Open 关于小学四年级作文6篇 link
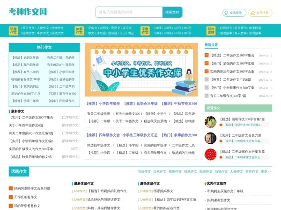 point(26,126)
